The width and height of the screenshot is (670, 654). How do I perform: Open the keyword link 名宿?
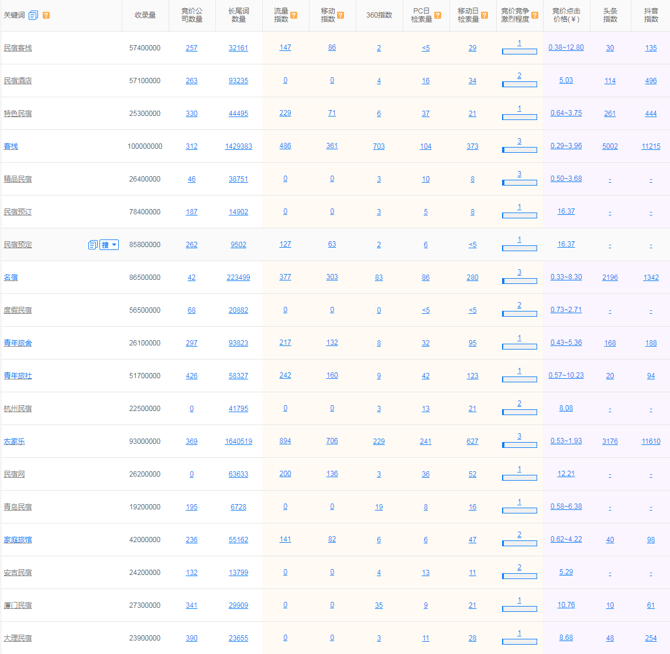pyautogui.click(x=11, y=278)
